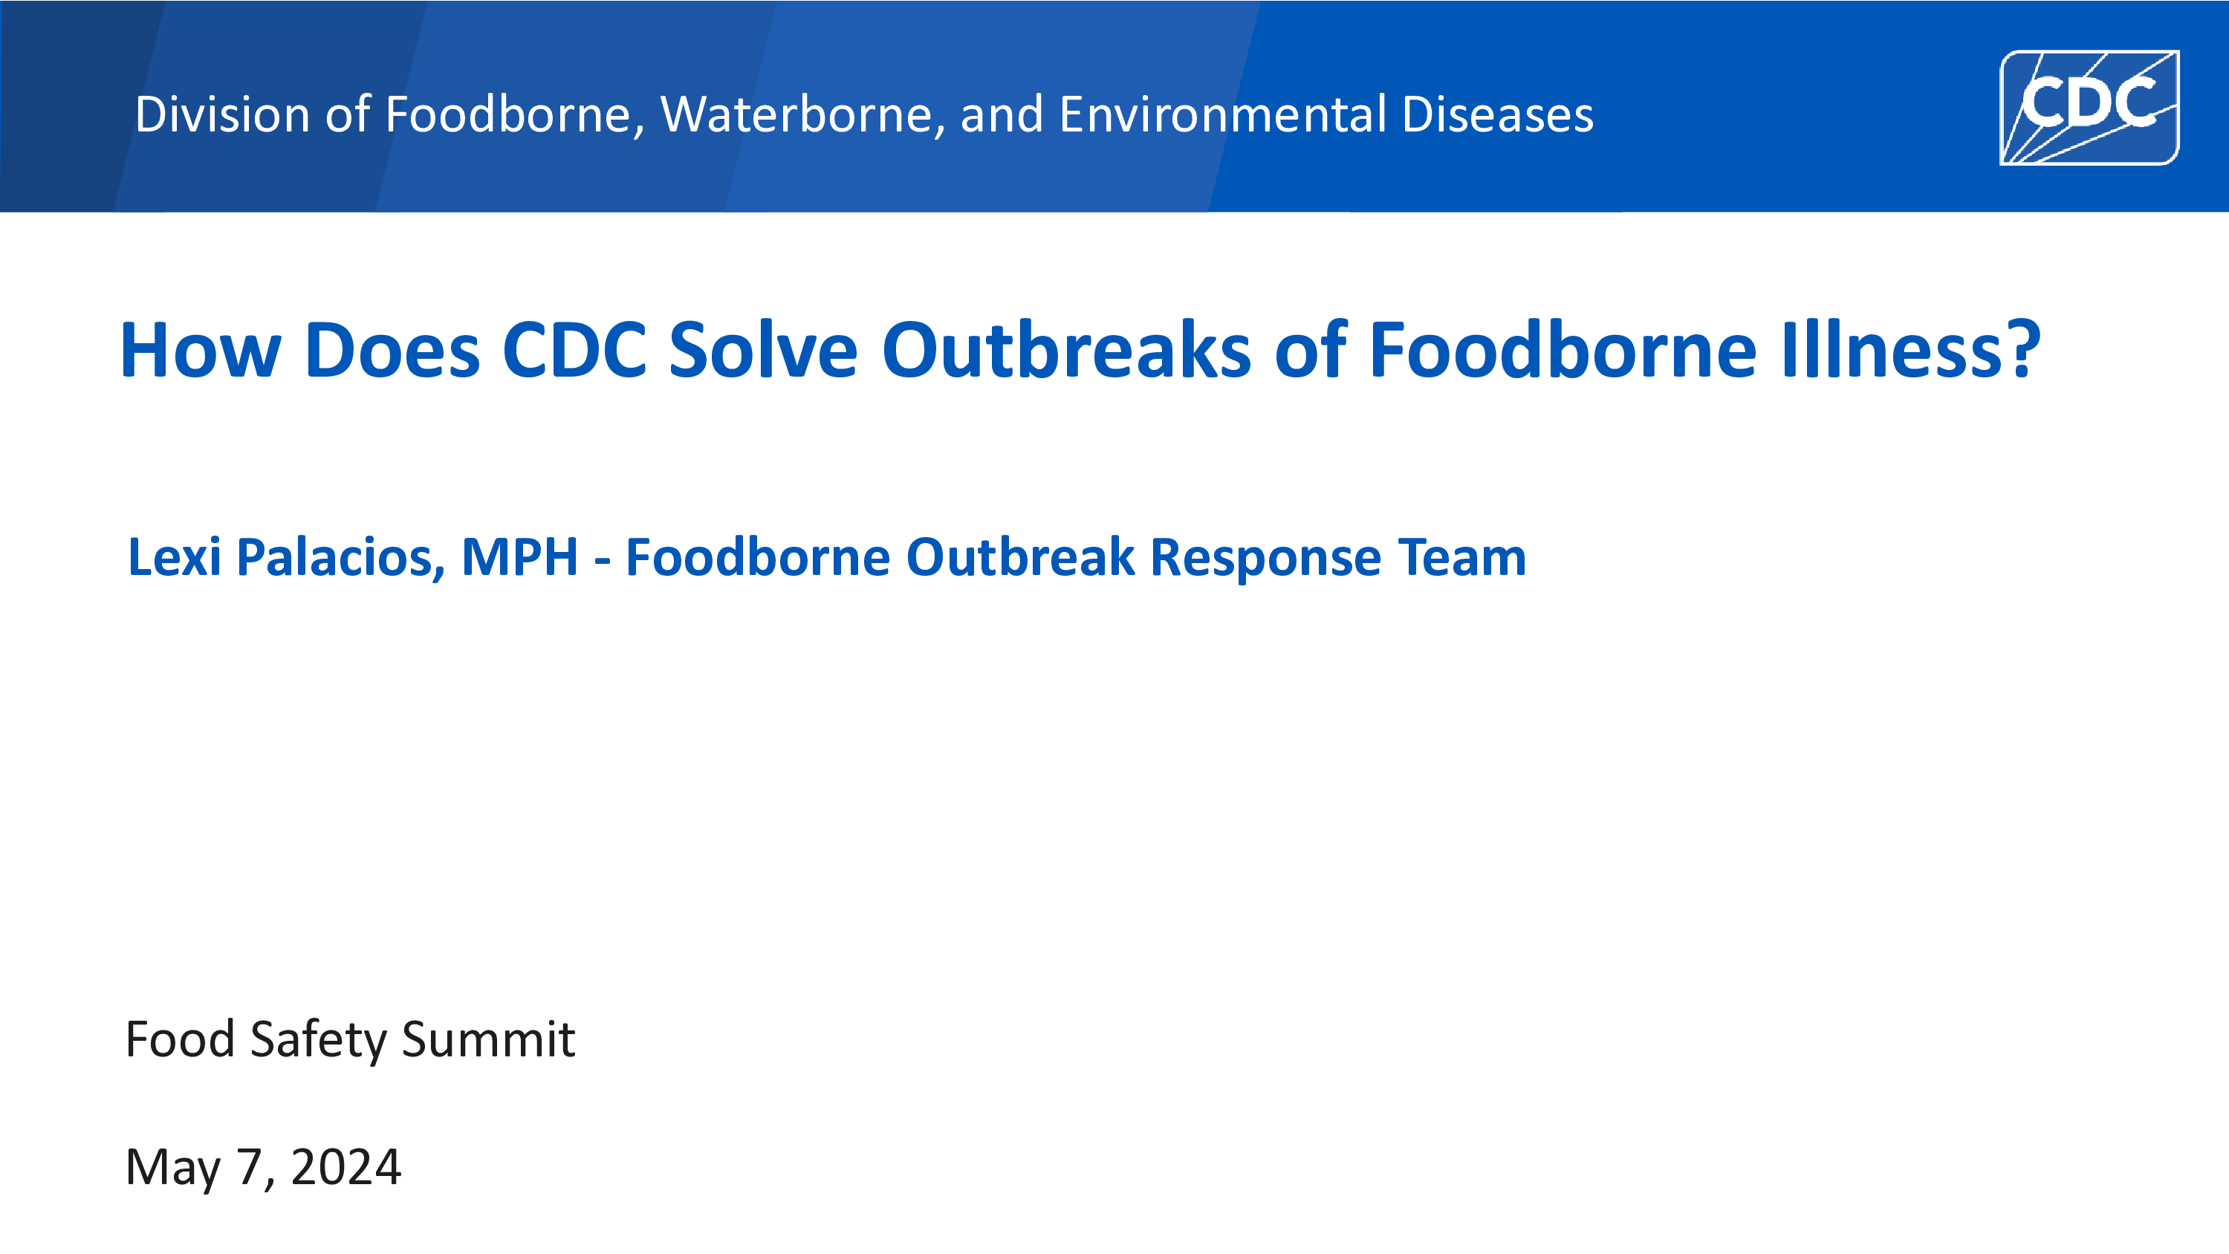Viewport: 2229px width, 1254px height.
Task: Select the May 7, 2024 date line
Action: pyautogui.click(x=263, y=1168)
